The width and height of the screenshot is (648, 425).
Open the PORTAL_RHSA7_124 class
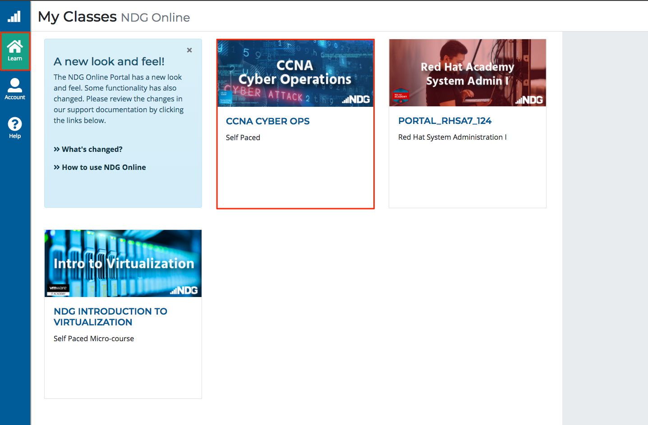click(445, 121)
